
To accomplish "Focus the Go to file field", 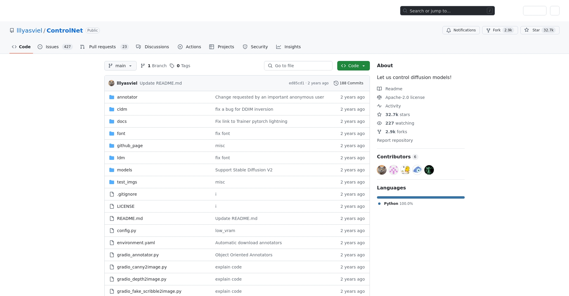I will tap(298, 66).
